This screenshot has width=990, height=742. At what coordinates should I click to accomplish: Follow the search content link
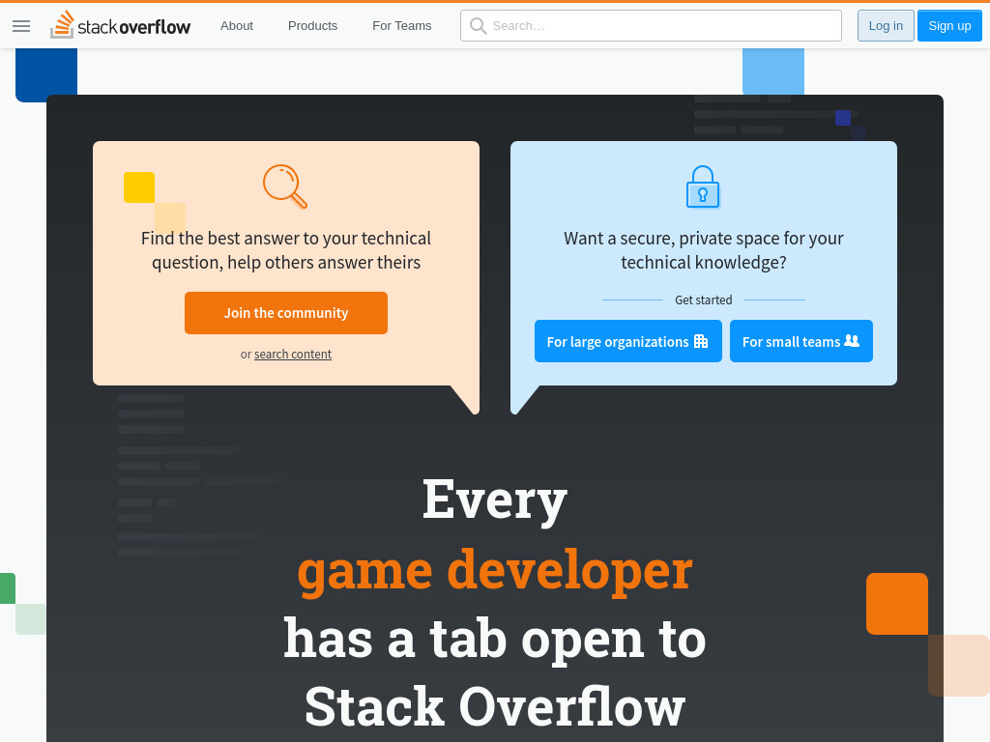[293, 354]
